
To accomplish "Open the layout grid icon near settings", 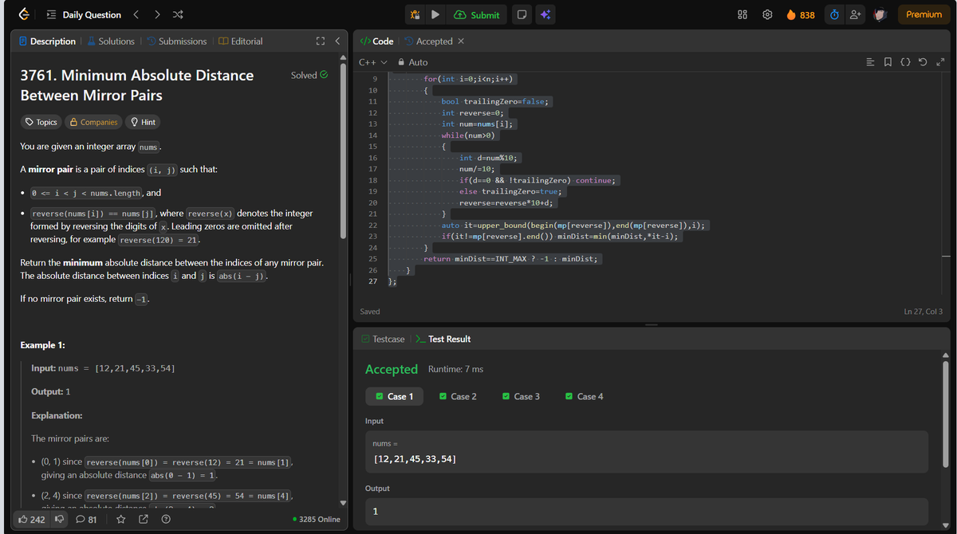I will [742, 14].
